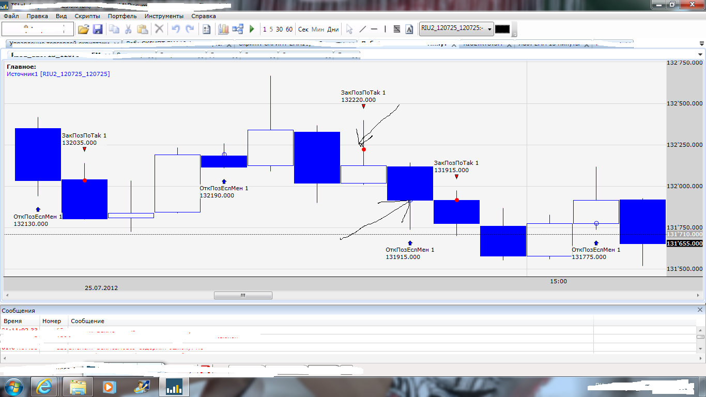Run the script with green play button

[x=252, y=29]
